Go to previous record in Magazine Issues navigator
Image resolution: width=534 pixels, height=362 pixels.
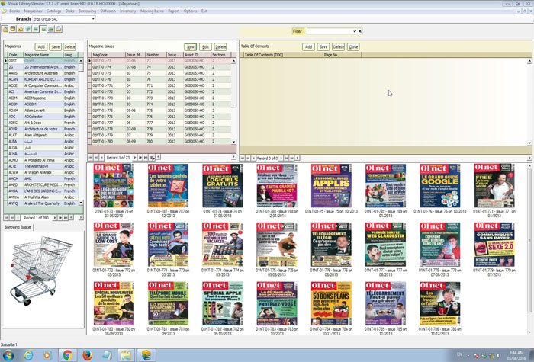coord(101,158)
